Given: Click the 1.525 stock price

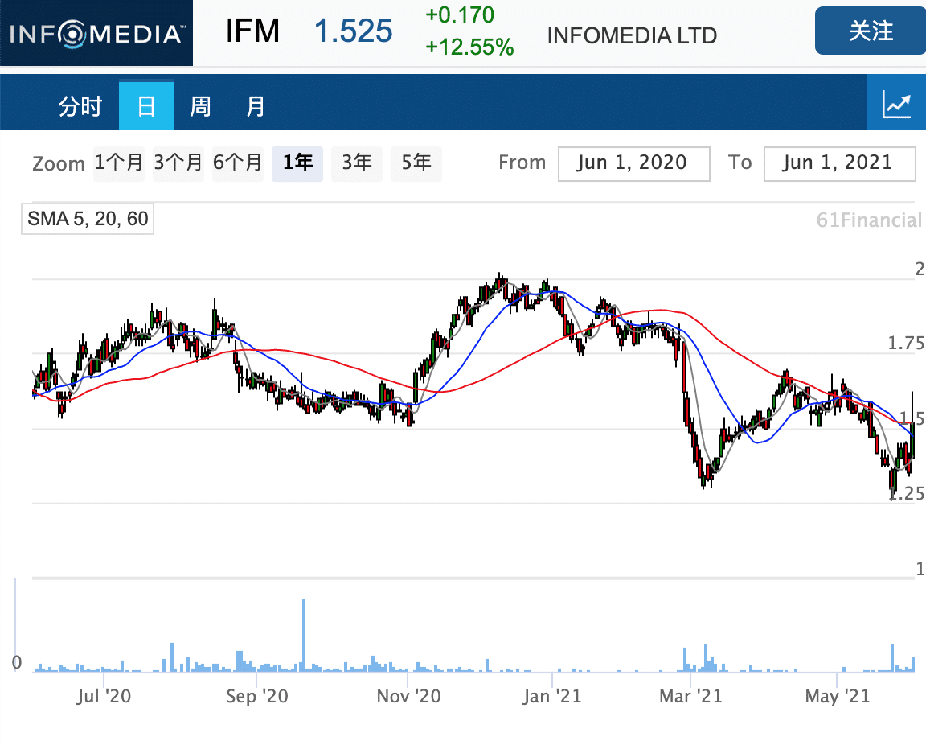Looking at the screenshot, I should [353, 31].
